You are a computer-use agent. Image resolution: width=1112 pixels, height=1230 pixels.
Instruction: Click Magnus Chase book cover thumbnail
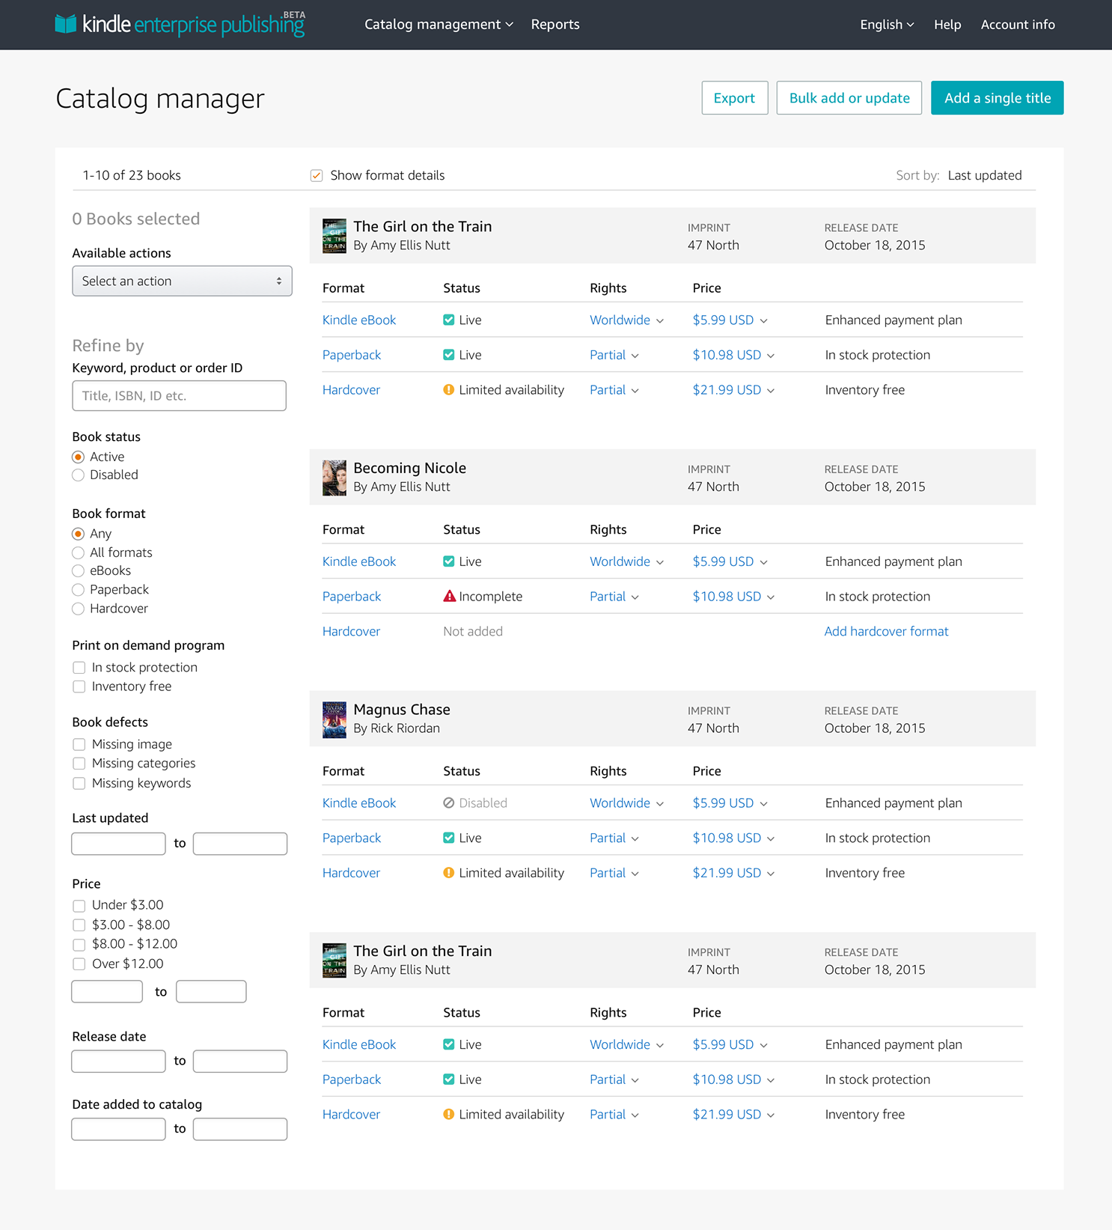[334, 719]
